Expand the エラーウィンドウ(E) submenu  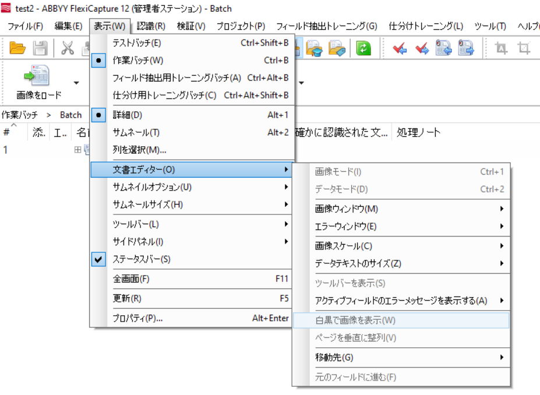[x=401, y=226]
